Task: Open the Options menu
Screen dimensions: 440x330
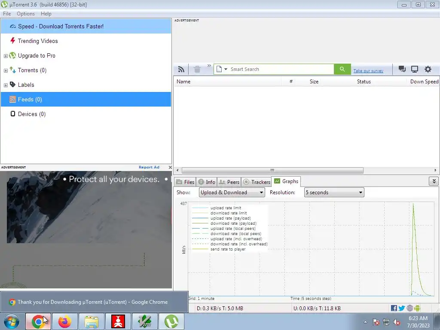Action: (x=25, y=14)
